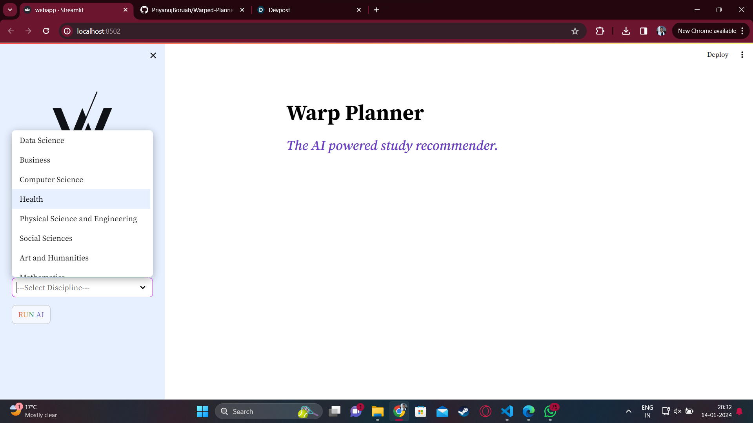
Task: Launch Steam from the taskbar
Action: (464, 411)
